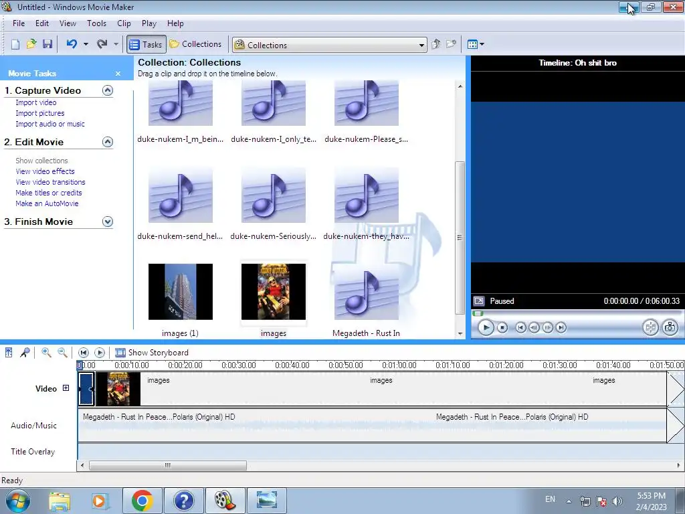Open the undo history dropdown arrow
685x514 pixels.
(x=86, y=44)
